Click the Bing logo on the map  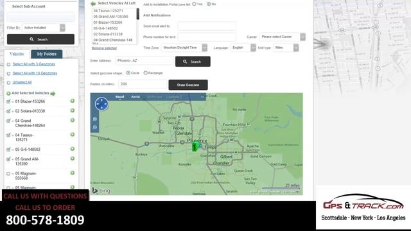click(101, 191)
